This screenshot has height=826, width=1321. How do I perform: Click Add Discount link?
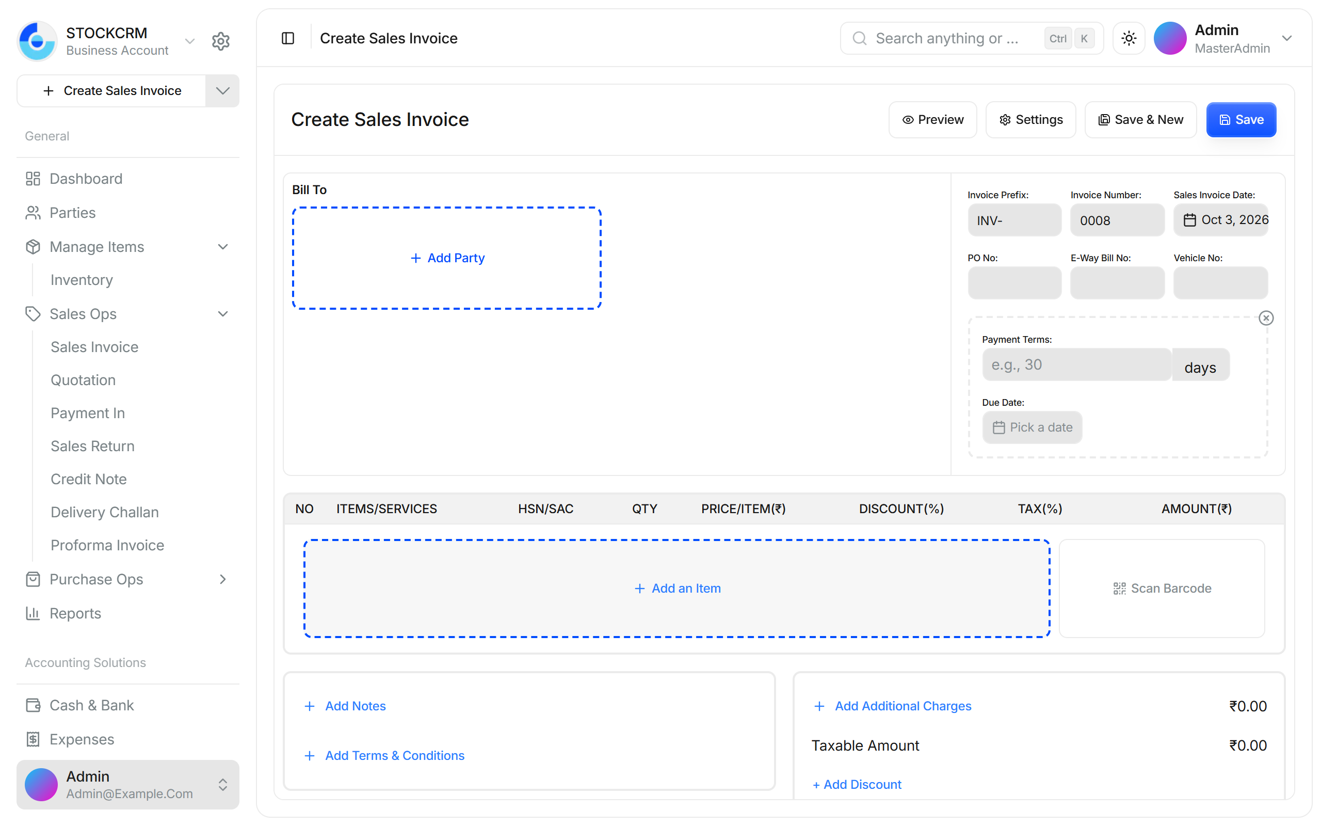pos(857,784)
